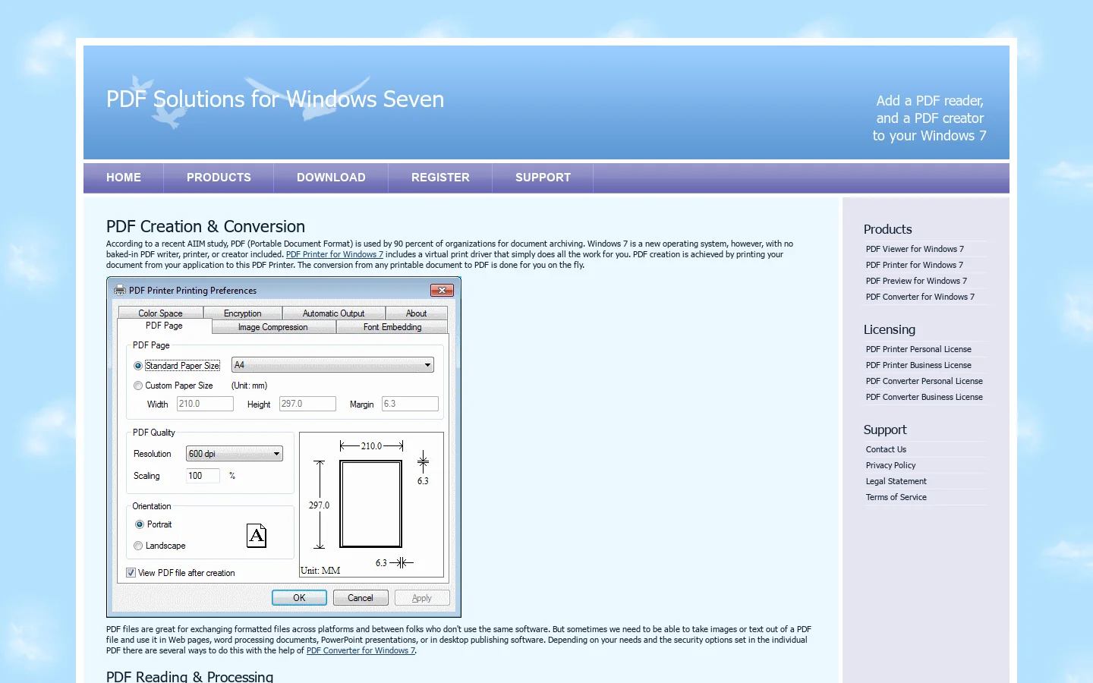This screenshot has width=1093, height=683.
Task: Click the Height field showing 297.0
Action: 307,404
